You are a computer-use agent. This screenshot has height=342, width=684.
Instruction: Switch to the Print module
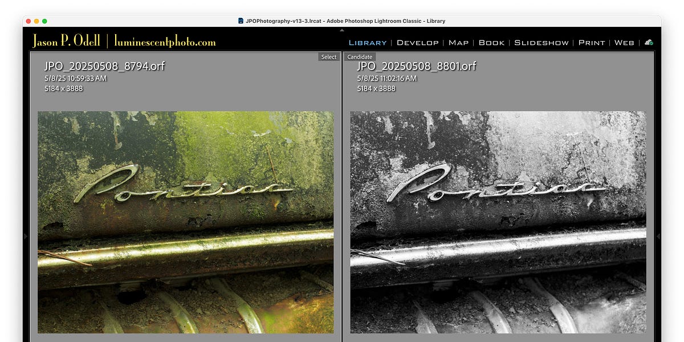[x=592, y=42]
